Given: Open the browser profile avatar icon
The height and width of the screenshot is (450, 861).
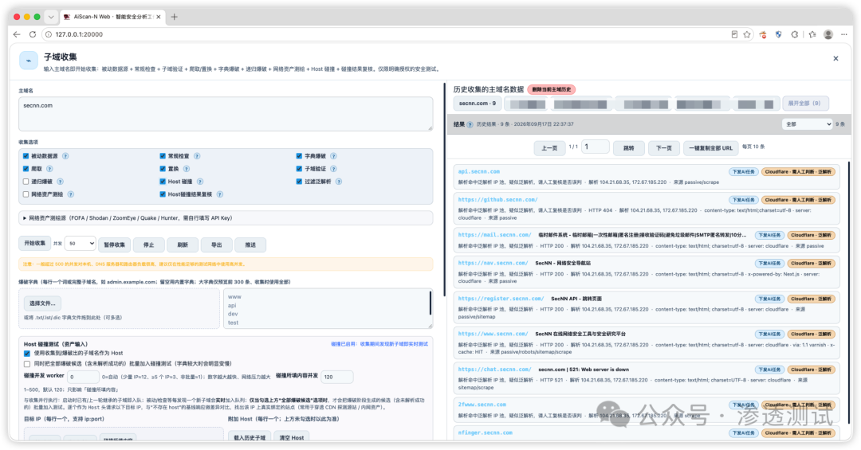Looking at the screenshot, I should (x=828, y=34).
